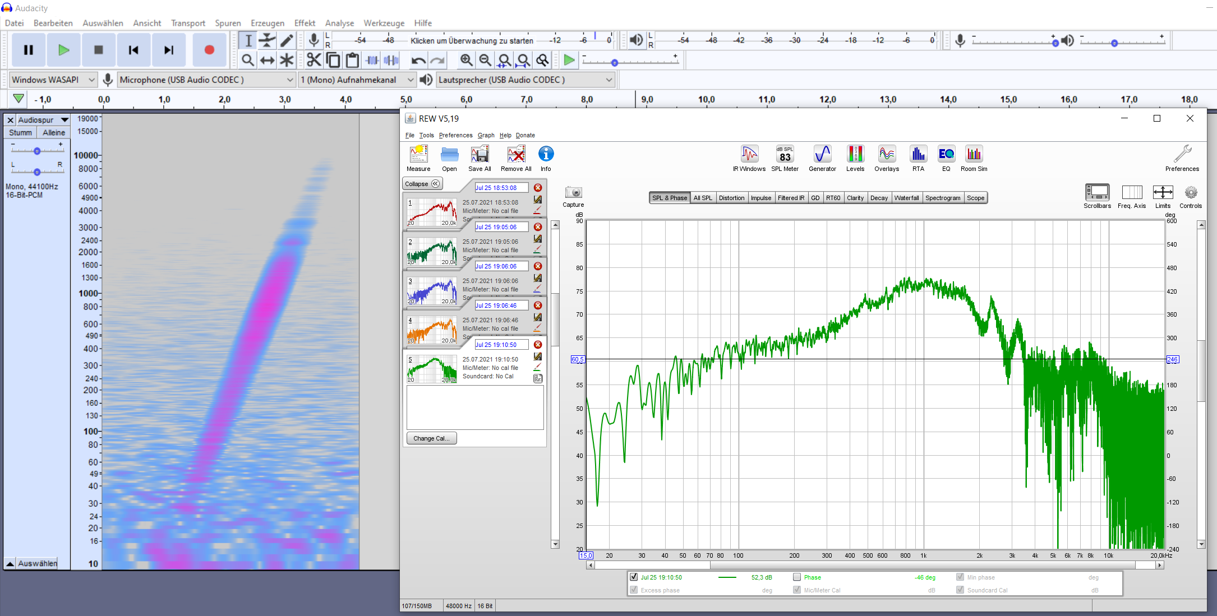Open the REW Generator
Image resolution: width=1217 pixels, height=616 pixels.
coord(822,159)
